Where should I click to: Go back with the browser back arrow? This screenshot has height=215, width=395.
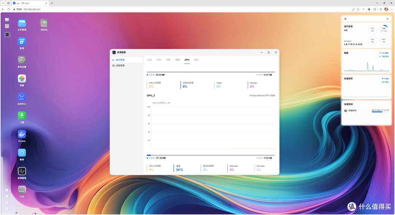click(x=3, y=9)
